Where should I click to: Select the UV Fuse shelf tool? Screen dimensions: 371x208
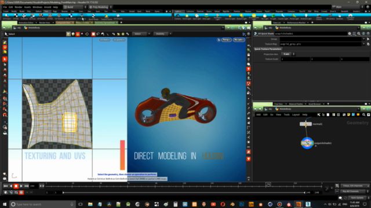tap(32, 17)
